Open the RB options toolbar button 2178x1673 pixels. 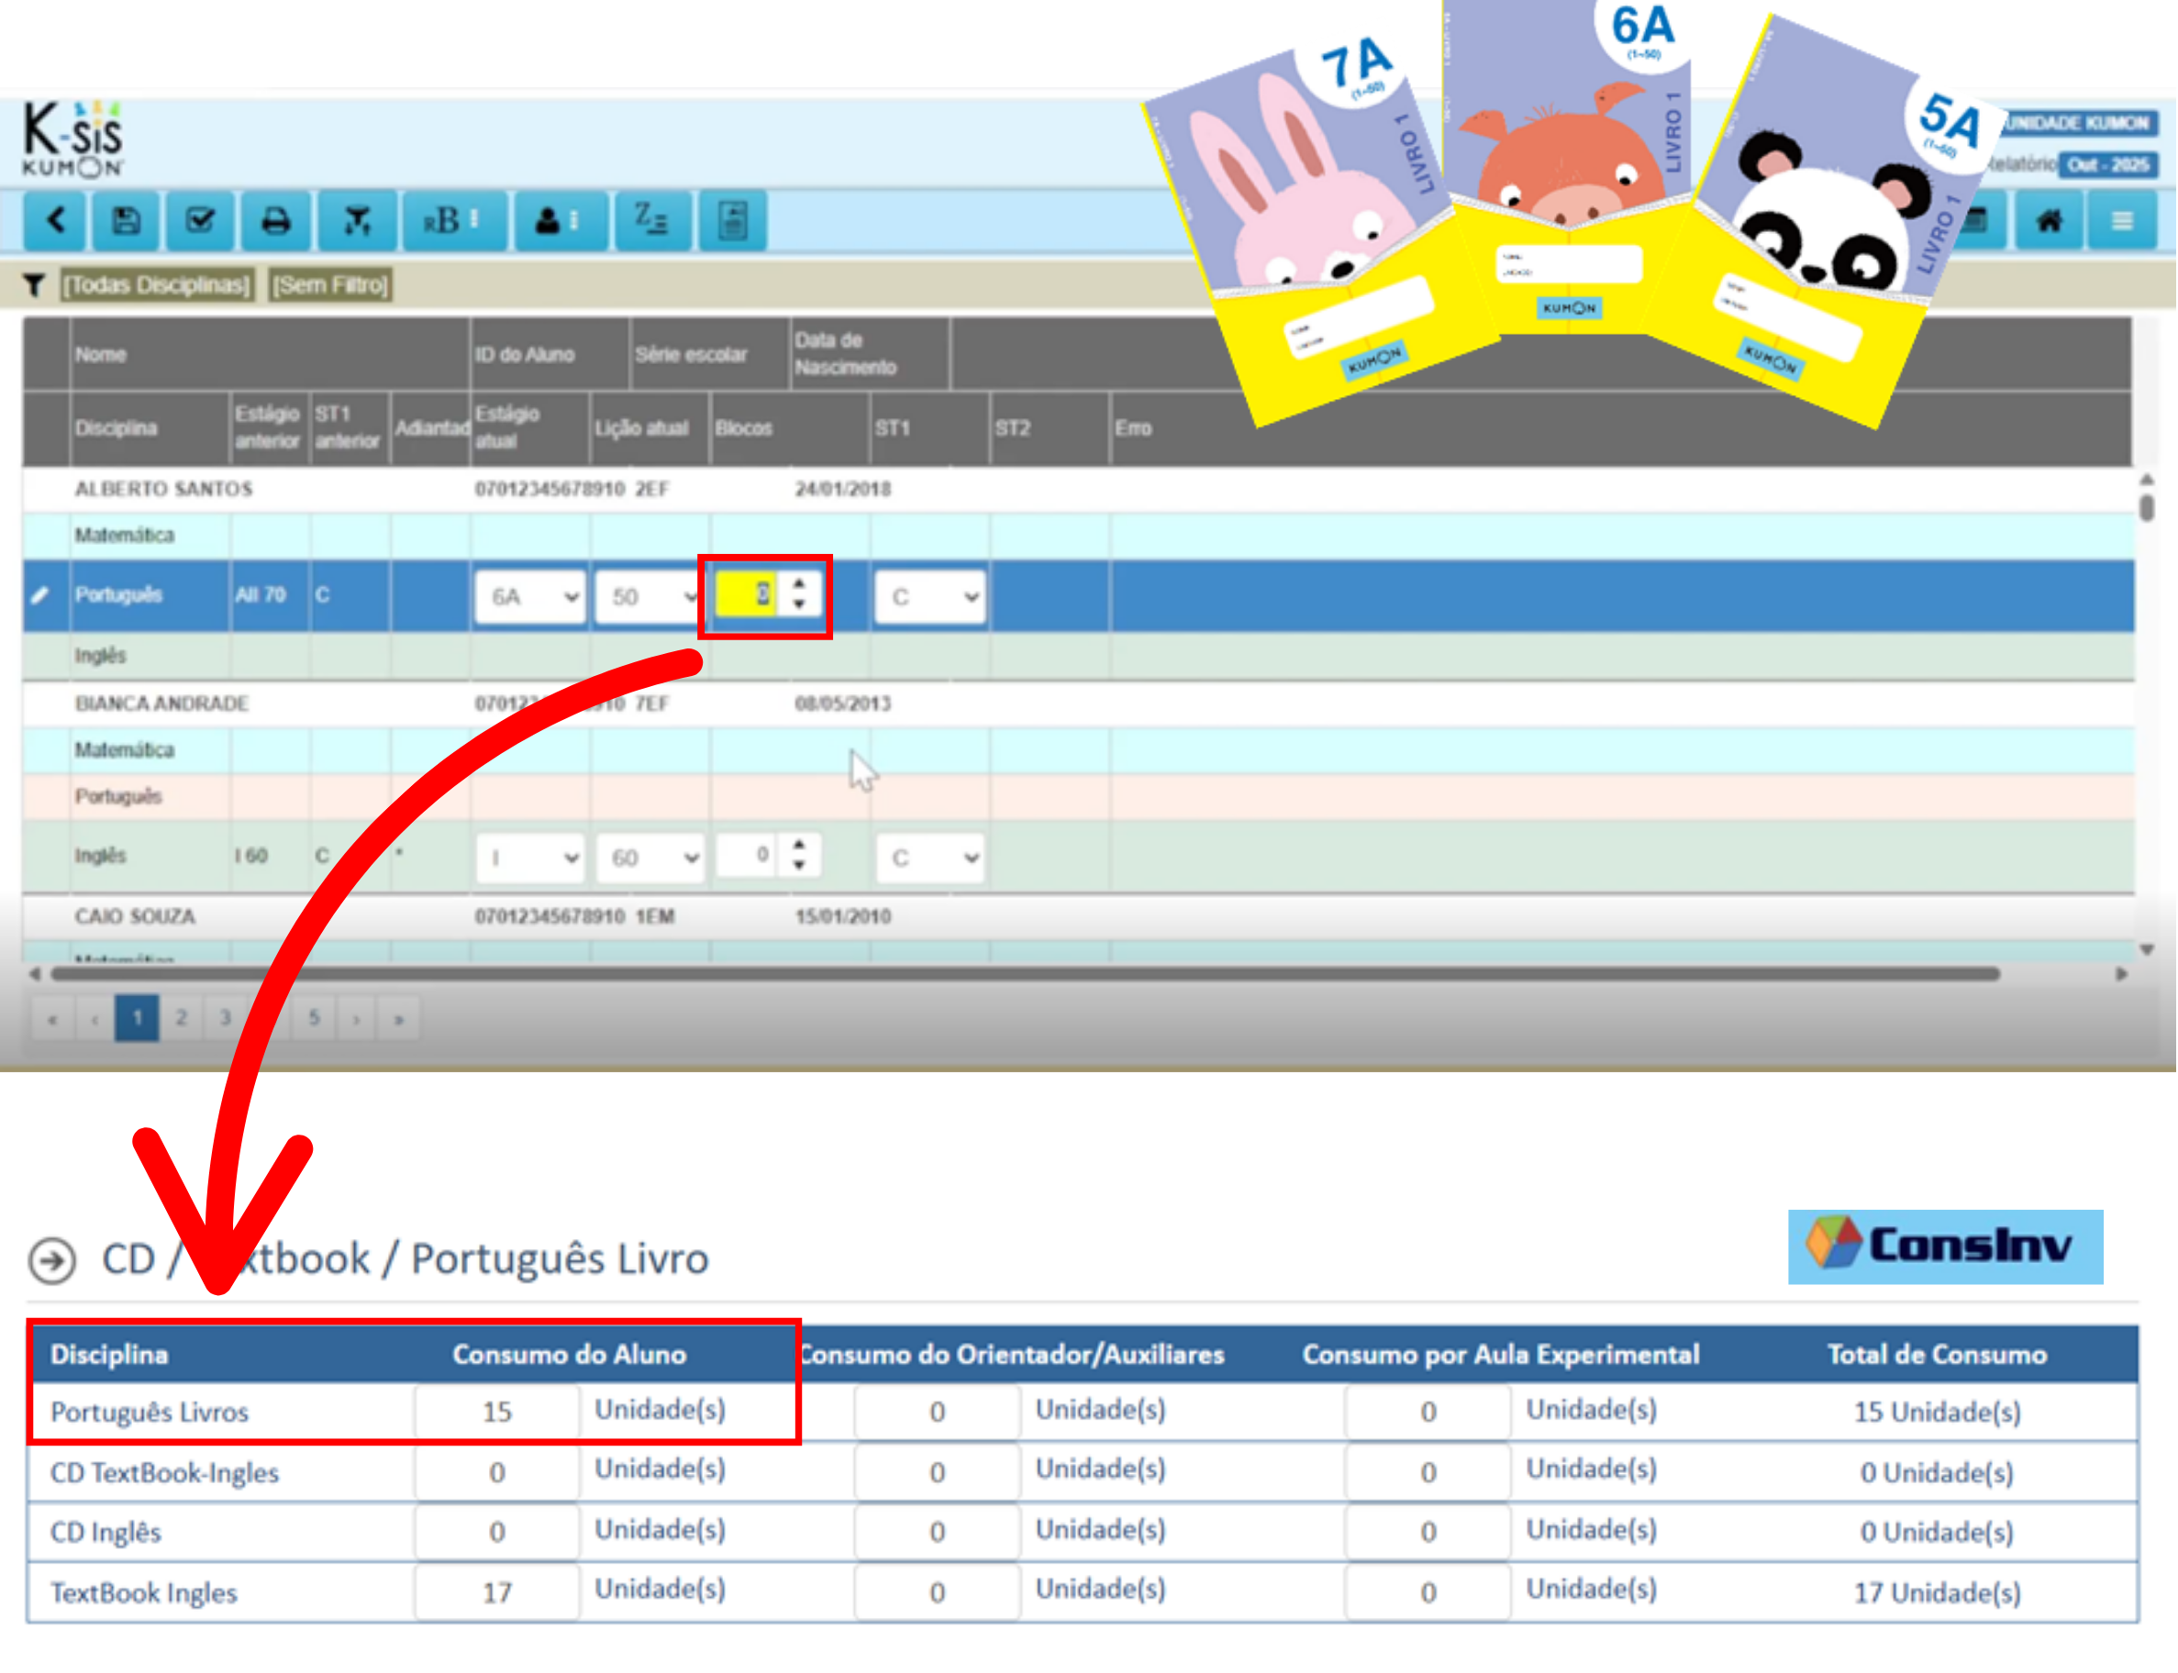pyautogui.click(x=452, y=220)
